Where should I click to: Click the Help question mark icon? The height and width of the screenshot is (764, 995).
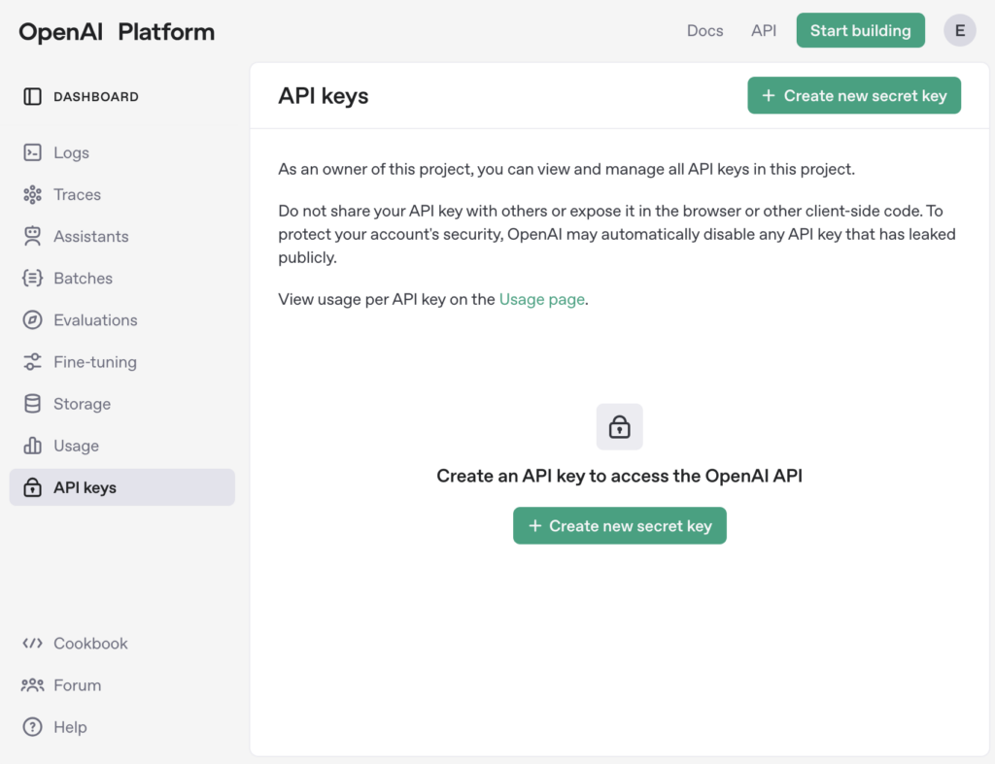click(x=32, y=727)
